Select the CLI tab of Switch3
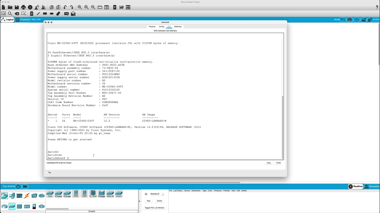The width and height of the screenshot is (380, 213). point(169,27)
